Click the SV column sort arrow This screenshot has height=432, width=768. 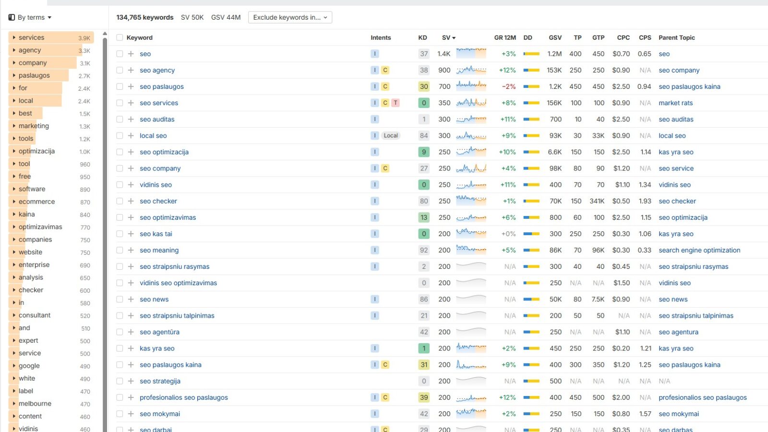[453, 37]
